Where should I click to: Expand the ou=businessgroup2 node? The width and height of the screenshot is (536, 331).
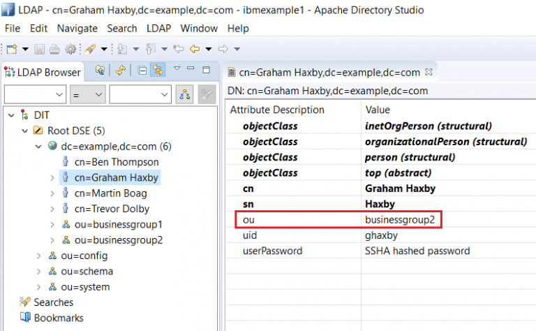pos(52,240)
